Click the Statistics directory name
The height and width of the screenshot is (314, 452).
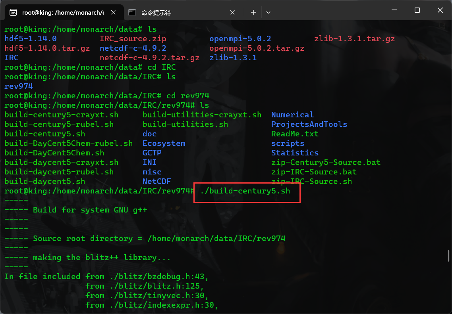click(295, 153)
